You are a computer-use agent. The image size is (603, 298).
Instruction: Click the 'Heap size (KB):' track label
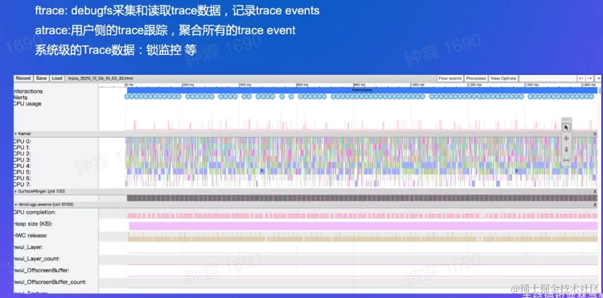click(x=33, y=224)
